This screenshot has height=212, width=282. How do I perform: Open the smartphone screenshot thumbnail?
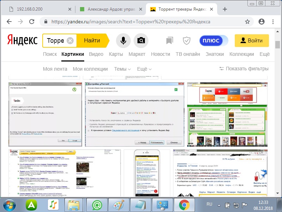[147, 173]
